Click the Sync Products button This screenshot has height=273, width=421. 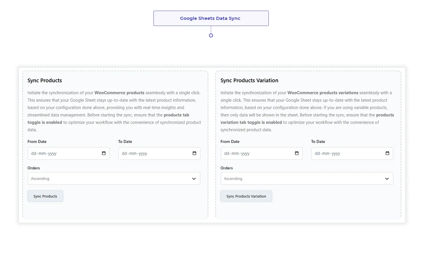point(45,196)
